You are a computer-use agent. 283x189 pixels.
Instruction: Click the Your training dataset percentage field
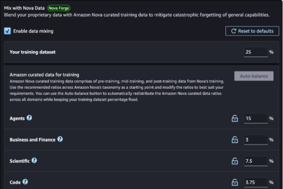tap(255, 52)
